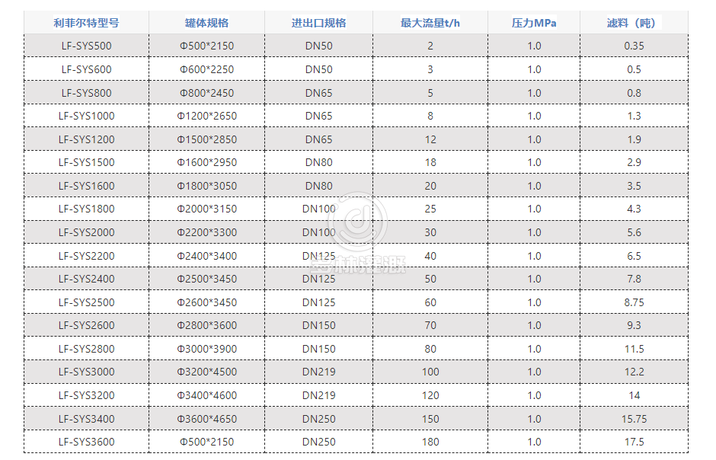Select the 罐体规格 column header
Viewport: 716px width, 460px height.
click(x=206, y=23)
